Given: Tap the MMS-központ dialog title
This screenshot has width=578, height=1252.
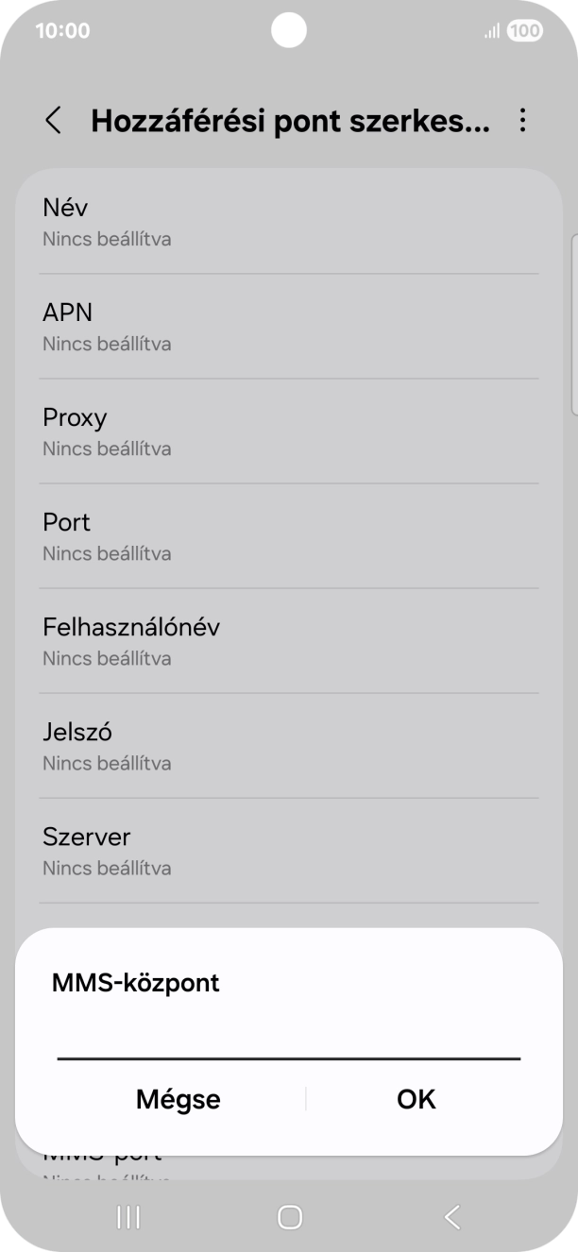Looking at the screenshot, I should [x=135, y=983].
